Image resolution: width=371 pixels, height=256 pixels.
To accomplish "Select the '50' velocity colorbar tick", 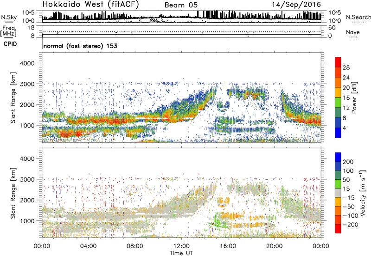I will click(x=346, y=180).
